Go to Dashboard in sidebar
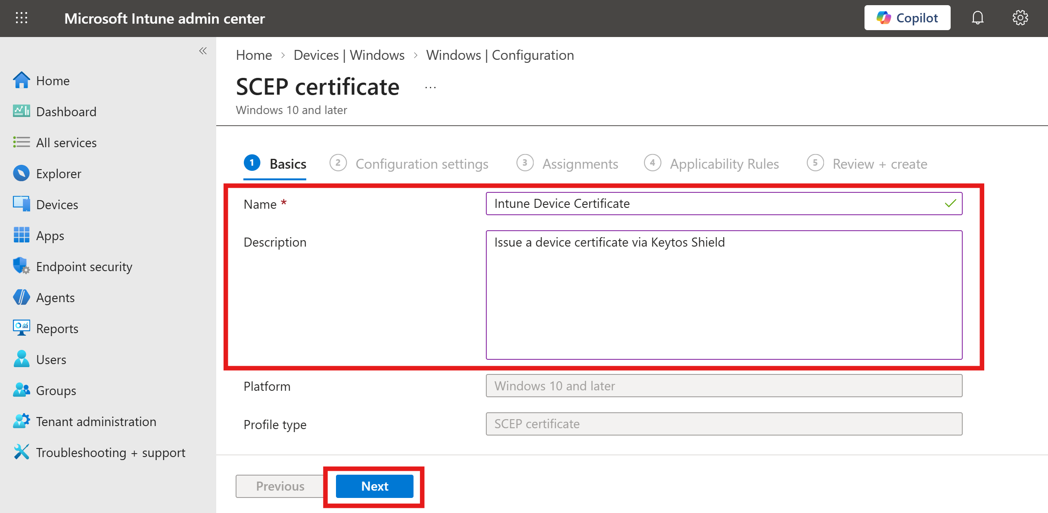Viewport: 1048px width, 513px height. [x=66, y=112]
